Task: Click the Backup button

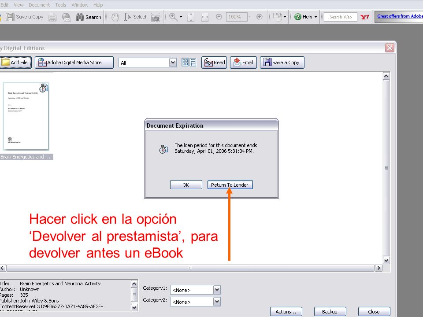Action: click(x=330, y=312)
